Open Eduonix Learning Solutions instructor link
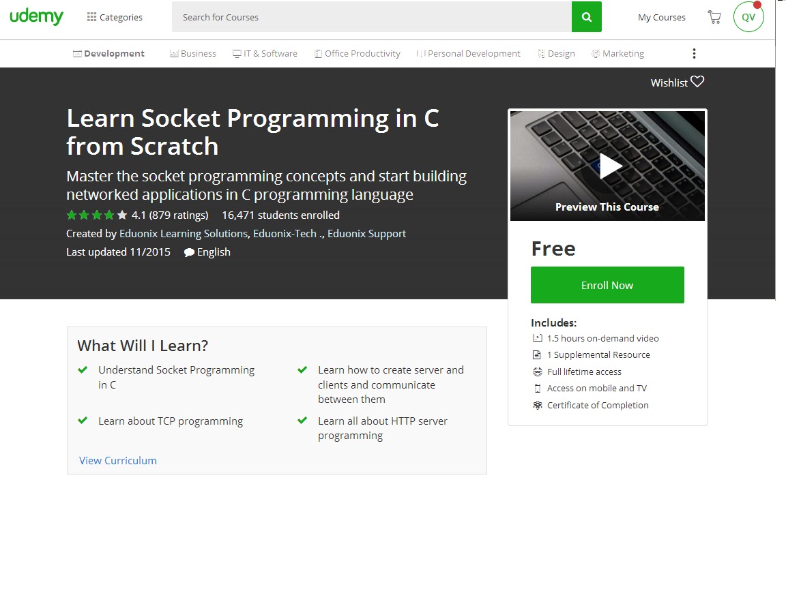This screenshot has width=786, height=589. click(184, 234)
